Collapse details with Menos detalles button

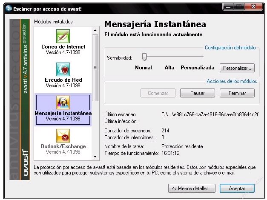coord(192,188)
